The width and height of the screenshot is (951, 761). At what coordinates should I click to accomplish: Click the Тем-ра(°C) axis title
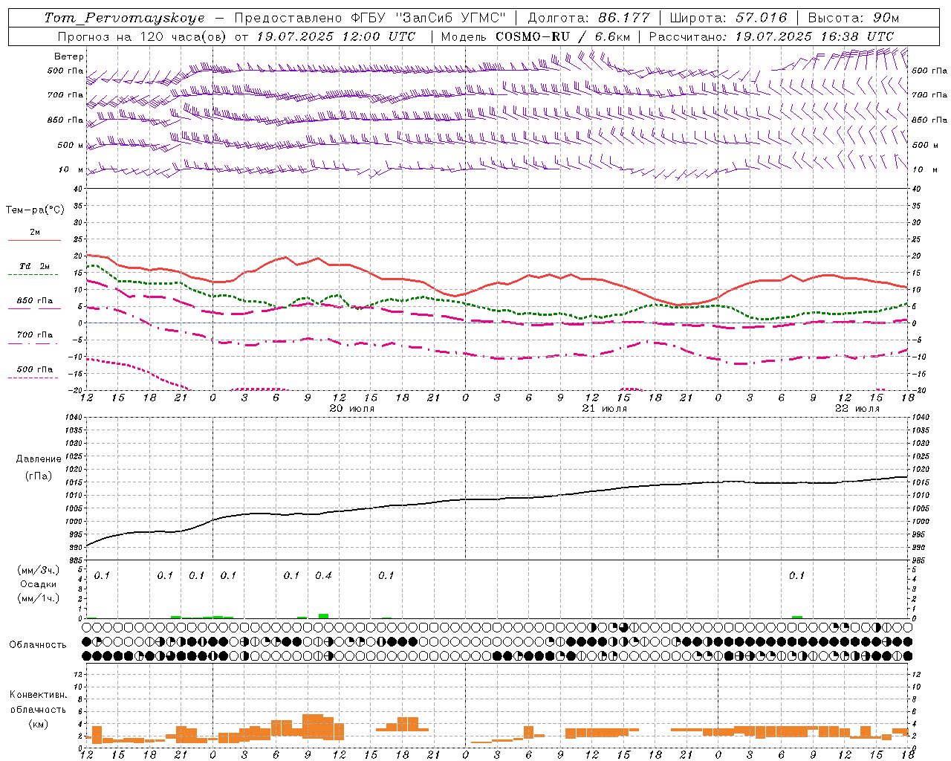(35, 210)
